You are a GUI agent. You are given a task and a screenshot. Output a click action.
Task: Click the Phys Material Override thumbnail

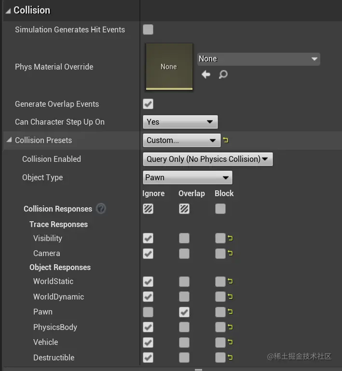click(169, 67)
